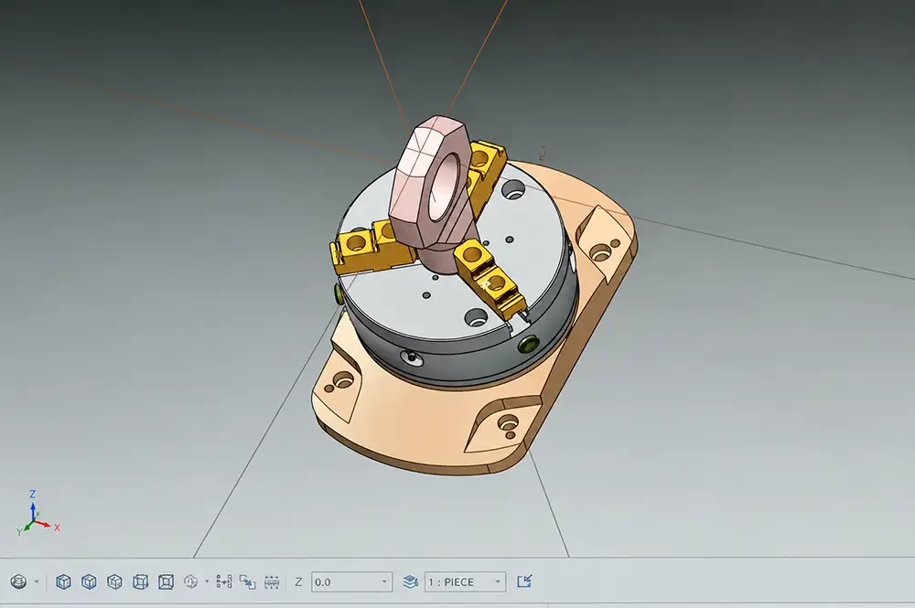Open the '1 : PIECE' layer dropdown
Screen dimensions: 915x608
[x=465, y=581]
